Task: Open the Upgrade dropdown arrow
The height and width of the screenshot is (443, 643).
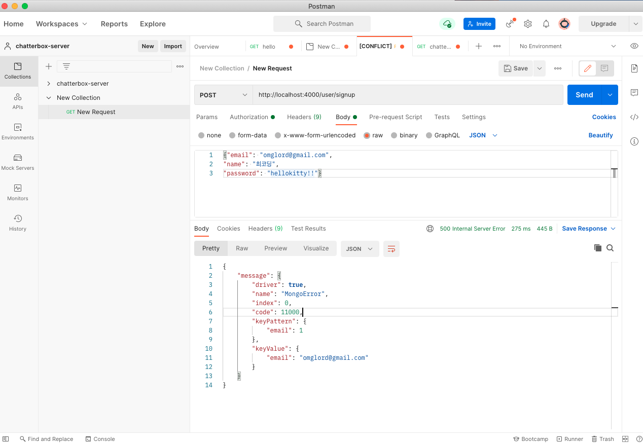Action: pyautogui.click(x=635, y=24)
